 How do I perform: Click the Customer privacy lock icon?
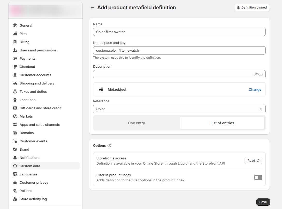point(15,182)
